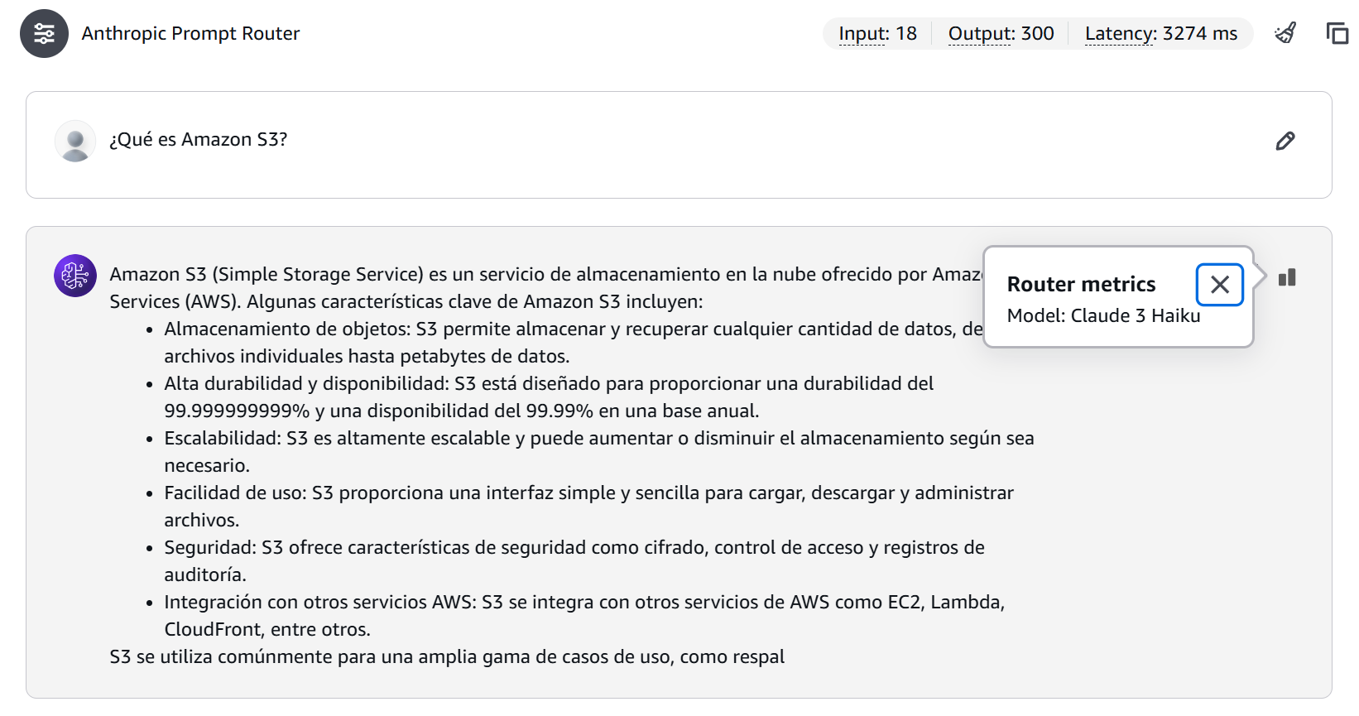Image resolution: width=1359 pixels, height=716 pixels.
Task: Click the Output: 300 token metric
Action: 1001,33
